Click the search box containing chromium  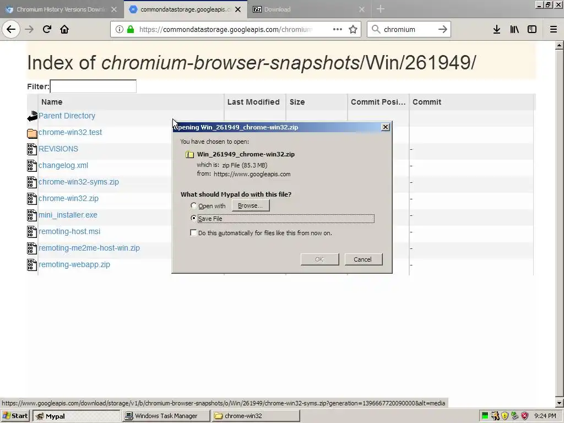[x=409, y=29]
